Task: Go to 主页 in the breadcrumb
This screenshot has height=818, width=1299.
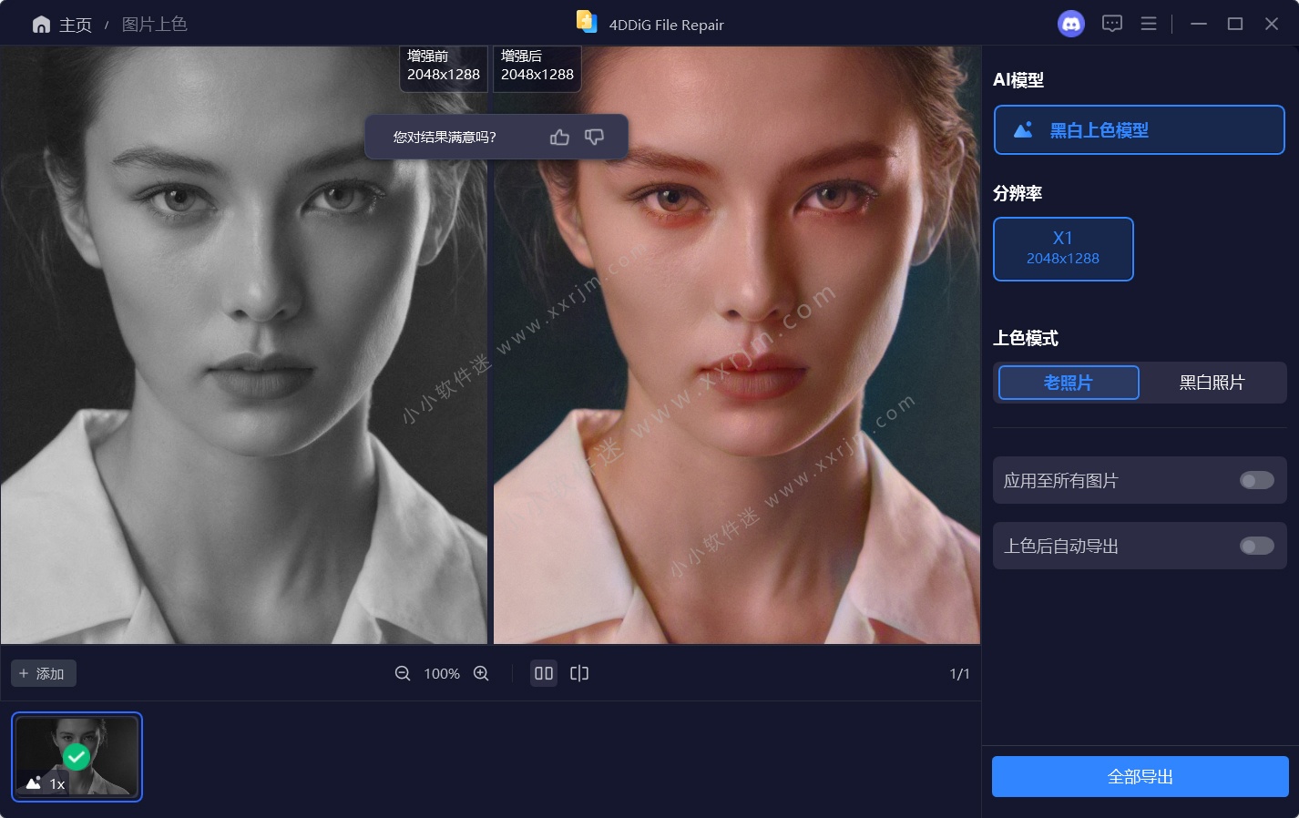Action: pyautogui.click(x=75, y=25)
